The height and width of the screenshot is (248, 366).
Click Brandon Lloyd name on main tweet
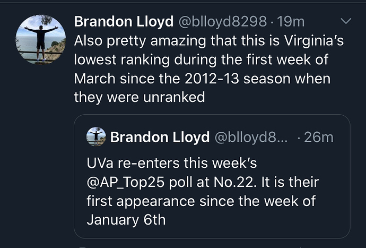124,21
